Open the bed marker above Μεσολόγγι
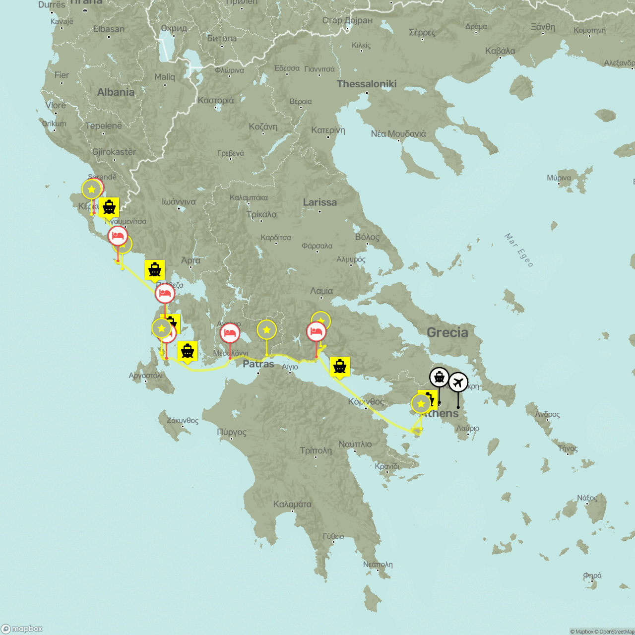Viewport: 635px width, 635px height. (x=230, y=333)
